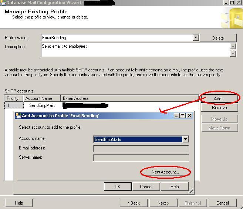Screen dimensions: 243x209
Task: Cancel the Database Mail wizard
Action: tap(223, 203)
